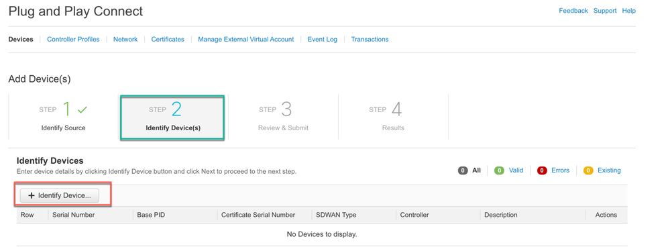Screen dimensions: 670x247
Task: Filter list by All devices
Action: point(476,170)
